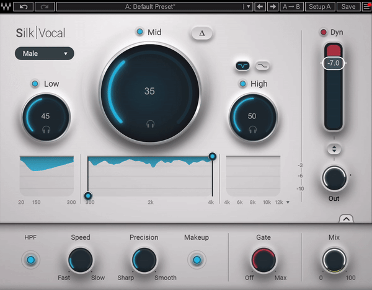372x290 pixels.
Task: Click the Fast label under Speed
Action: 64,278
